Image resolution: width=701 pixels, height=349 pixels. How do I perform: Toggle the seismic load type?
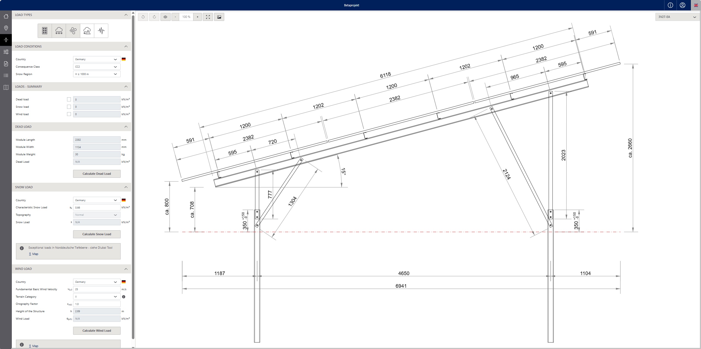pos(101,31)
